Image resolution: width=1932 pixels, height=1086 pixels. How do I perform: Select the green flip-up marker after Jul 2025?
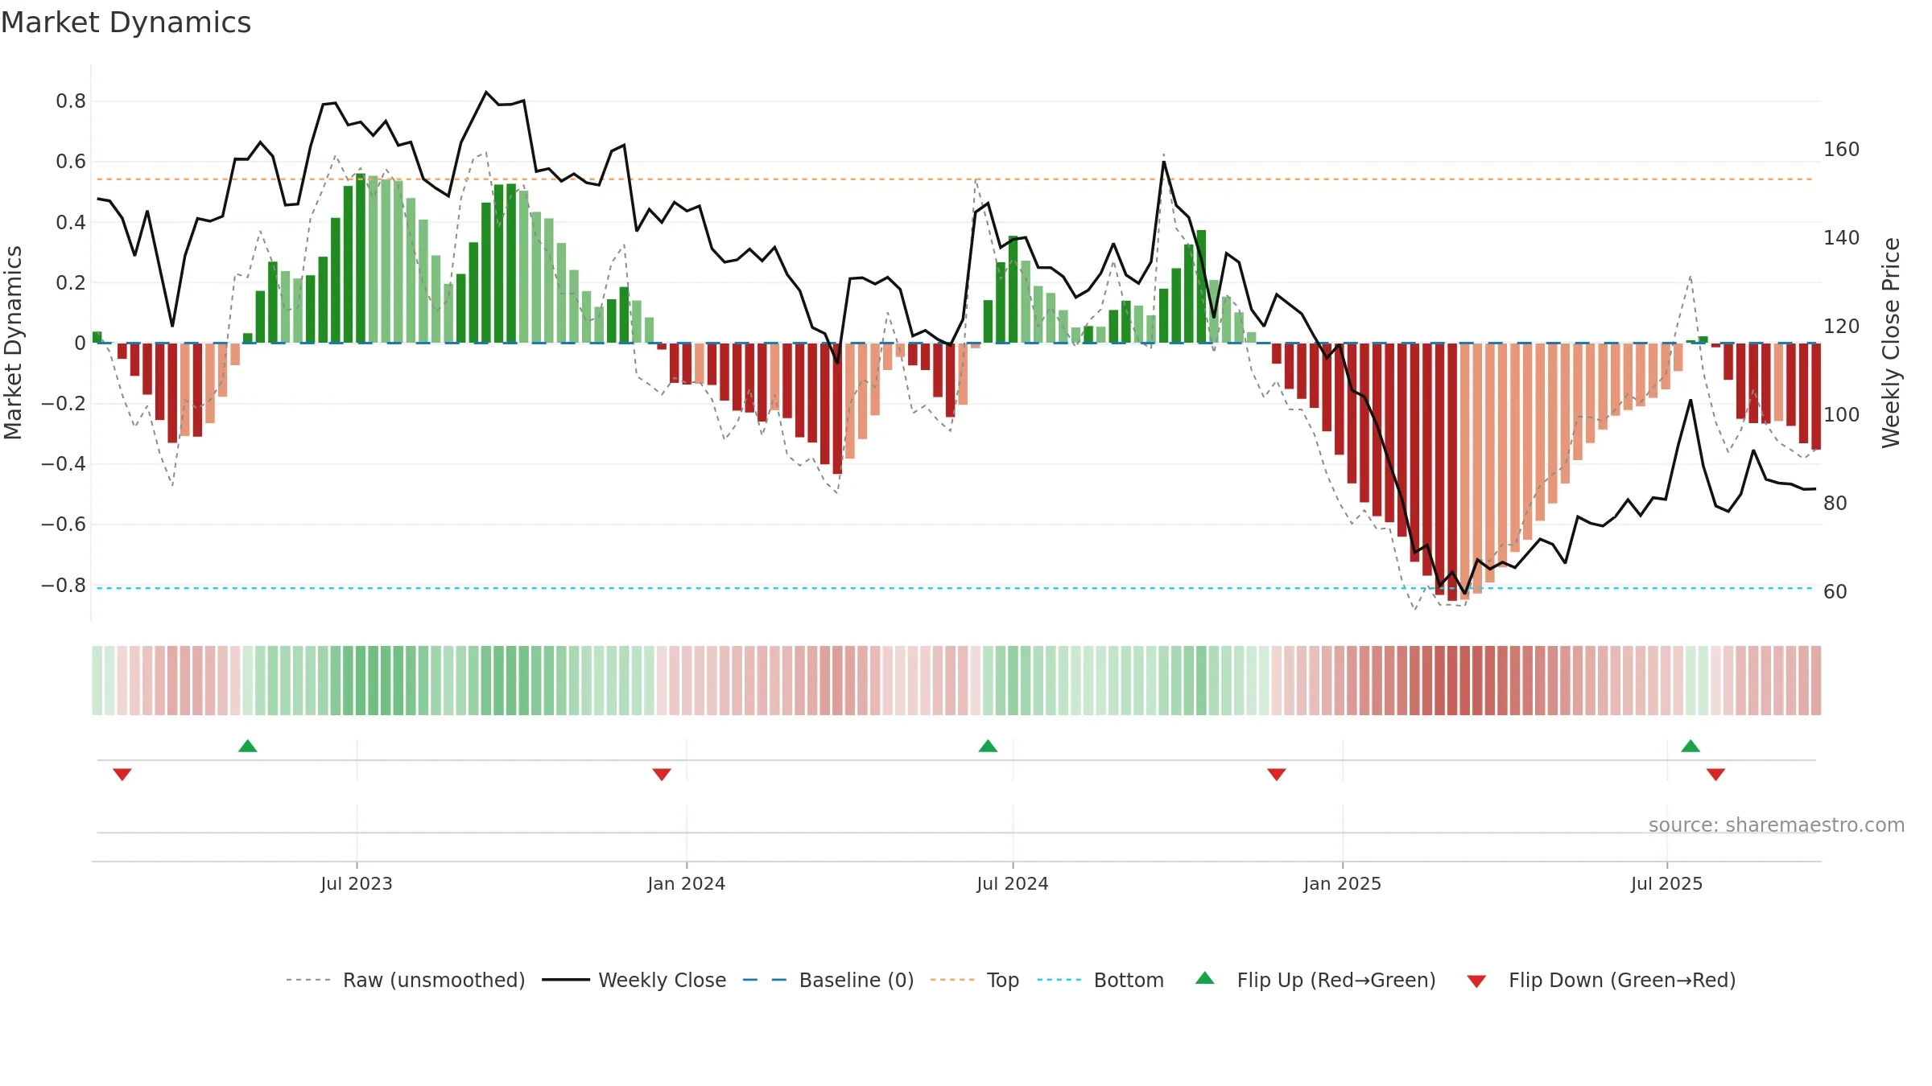click(1690, 746)
